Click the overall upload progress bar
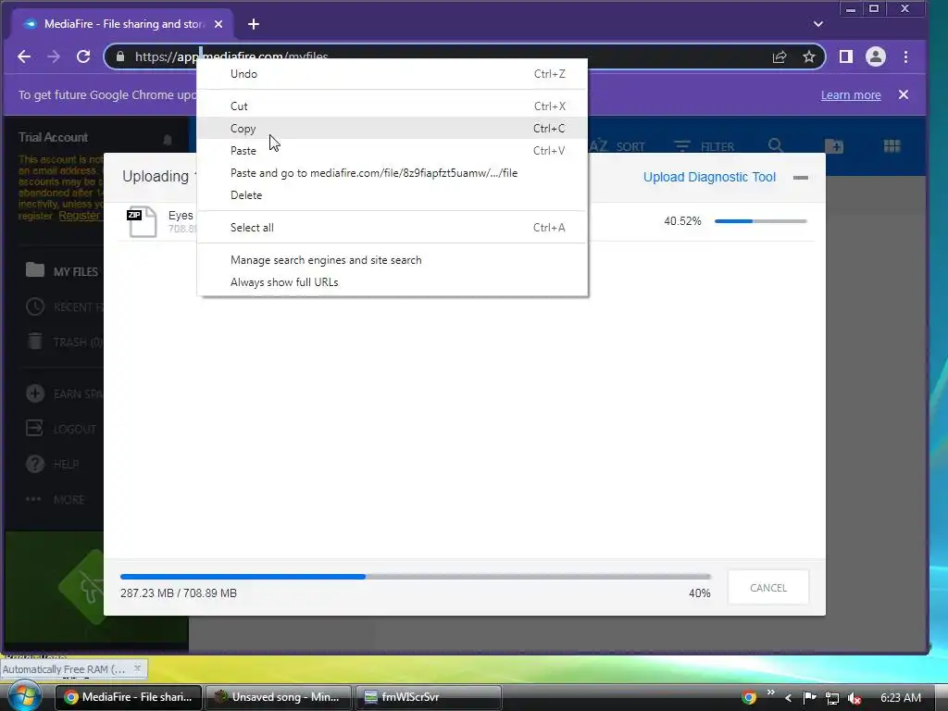This screenshot has height=711, width=948. (x=416, y=577)
